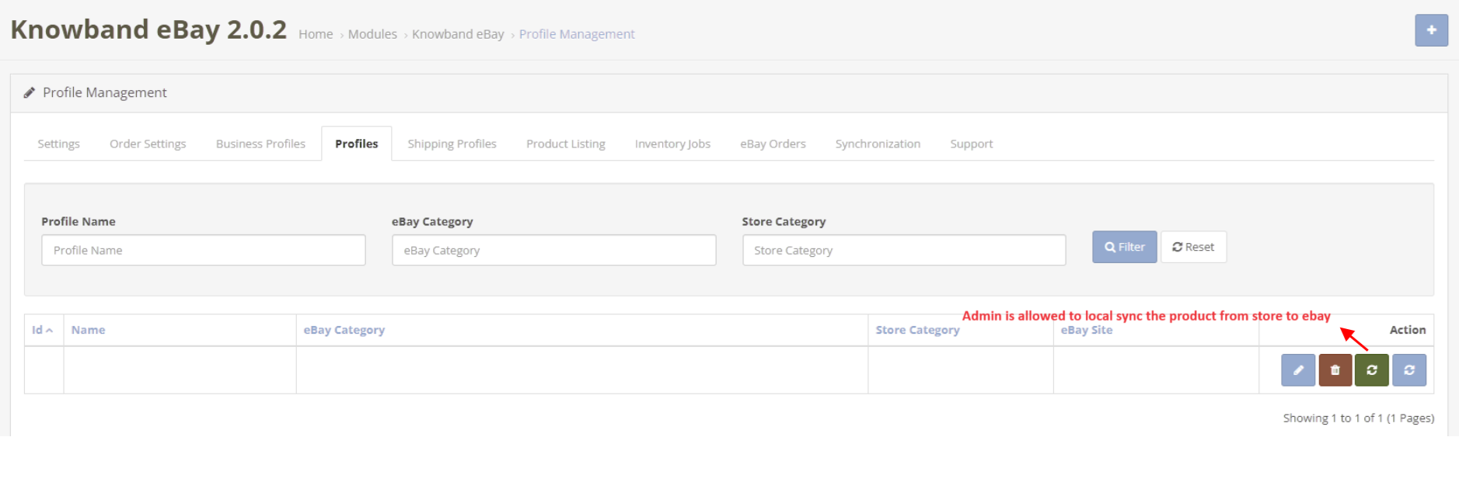The image size is (1459, 503).
Task: Click the plus add-new button
Action: click(x=1431, y=30)
